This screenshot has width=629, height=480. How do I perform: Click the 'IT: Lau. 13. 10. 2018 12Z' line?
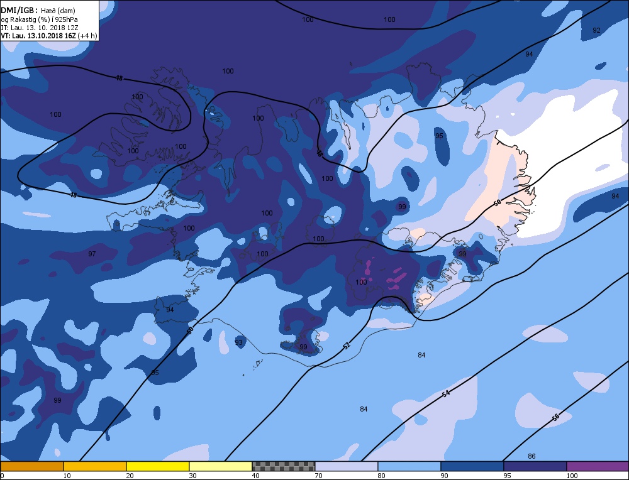coord(39,28)
